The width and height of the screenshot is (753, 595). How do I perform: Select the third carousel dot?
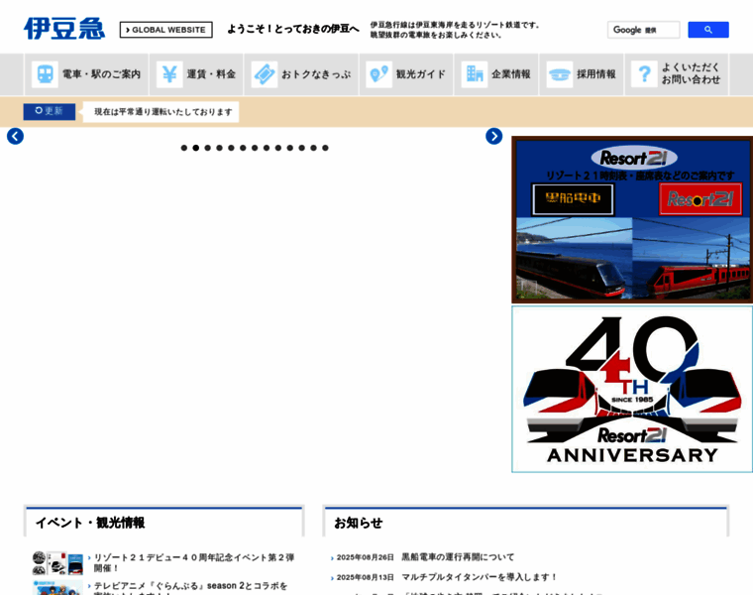[x=207, y=148]
